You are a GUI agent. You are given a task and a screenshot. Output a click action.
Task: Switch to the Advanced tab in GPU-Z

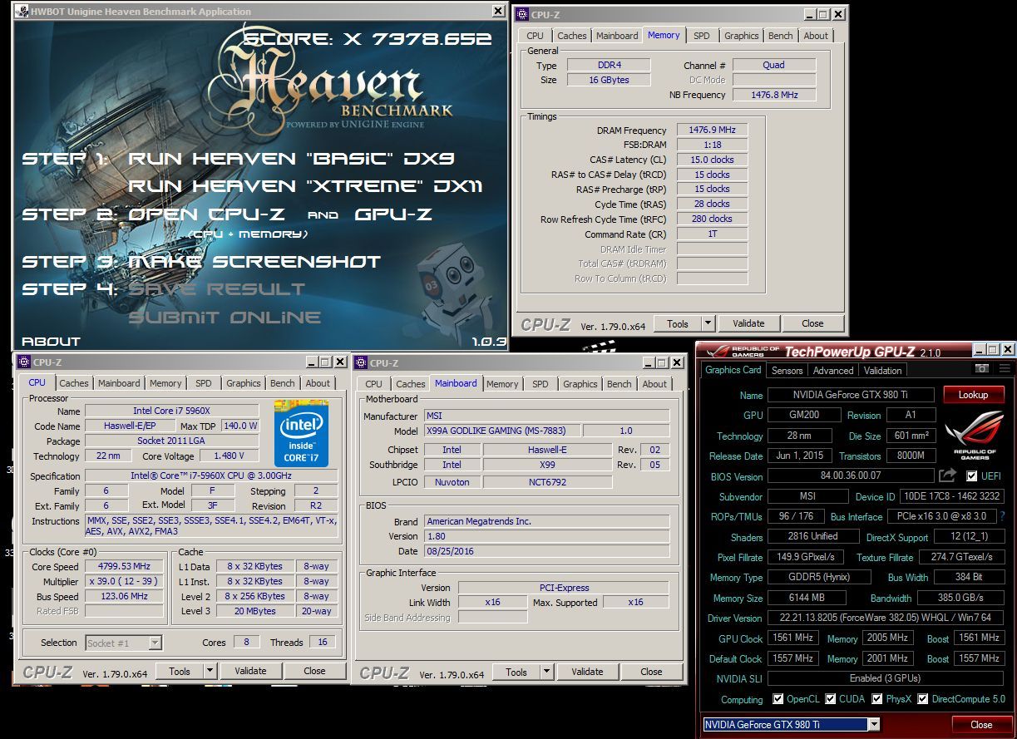pos(833,371)
